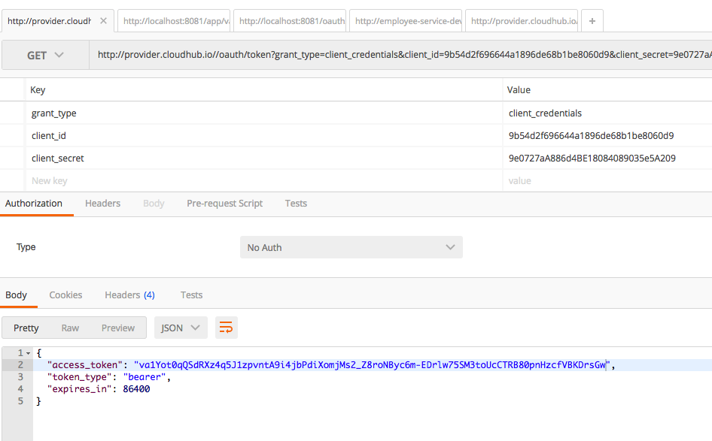Viewport: 712px width, 441px height.
Task: Open the employee-service request tab
Action: pos(407,21)
